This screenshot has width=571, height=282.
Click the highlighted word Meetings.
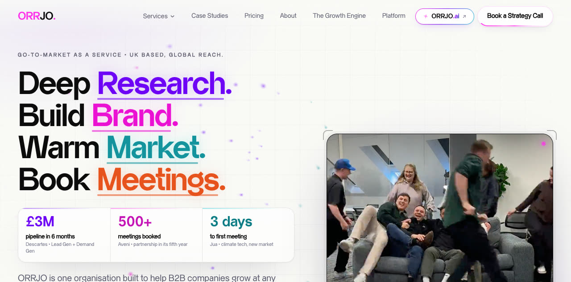[x=158, y=180]
